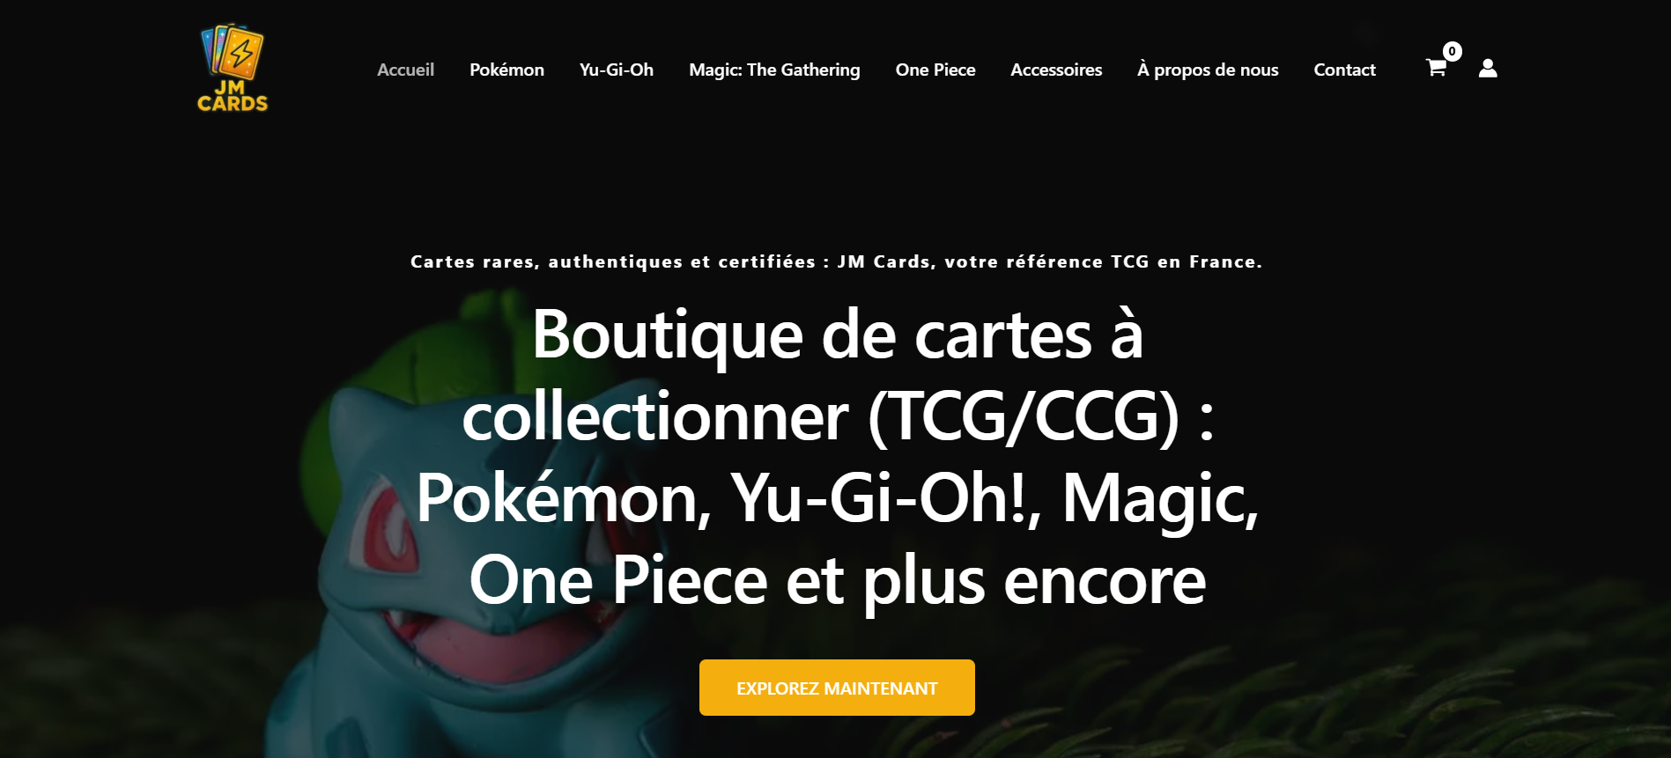This screenshot has width=1671, height=758.
Task: Go to the Accueil menu item
Action: [x=405, y=70]
